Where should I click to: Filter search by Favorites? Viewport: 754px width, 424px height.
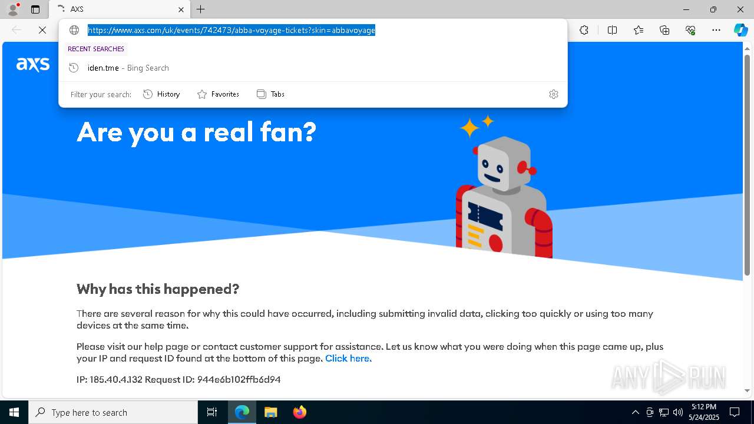pyautogui.click(x=218, y=94)
